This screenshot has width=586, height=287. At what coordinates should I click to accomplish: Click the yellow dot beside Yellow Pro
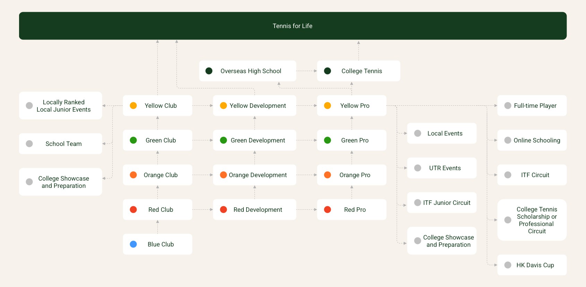click(x=327, y=105)
